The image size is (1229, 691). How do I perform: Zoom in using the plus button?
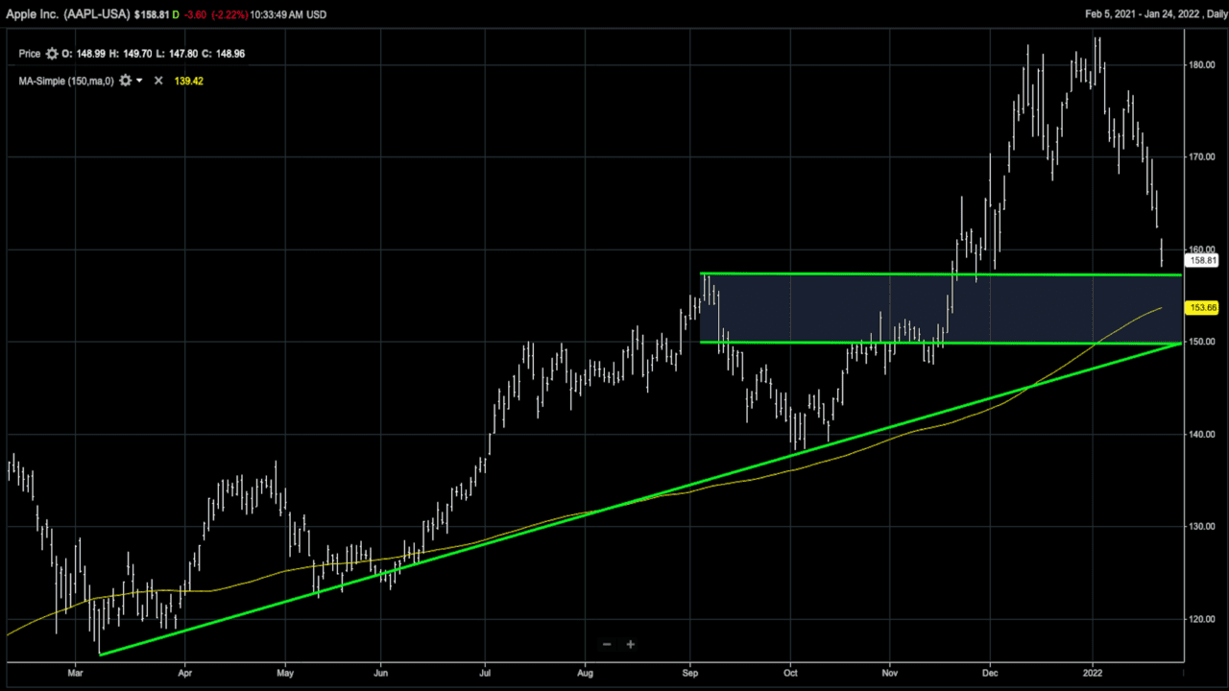(631, 644)
